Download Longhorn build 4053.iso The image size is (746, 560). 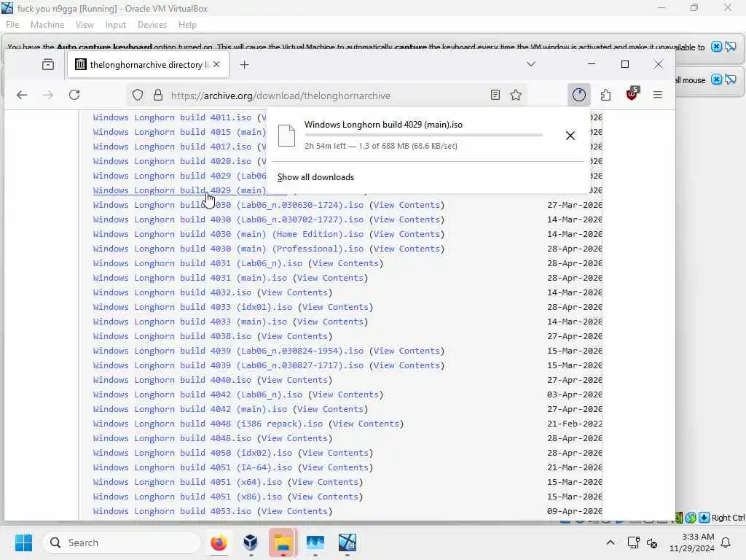[x=172, y=511]
